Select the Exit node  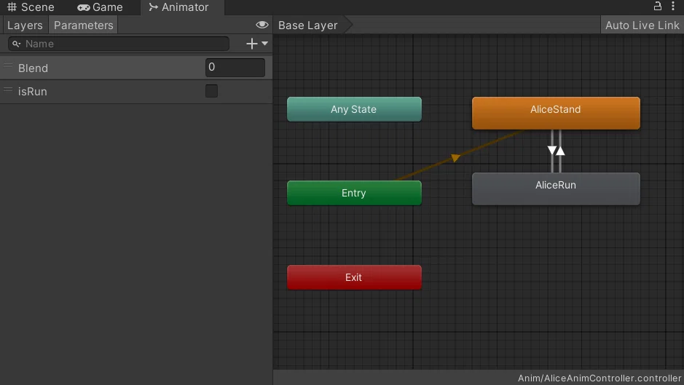[x=354, y=277]
